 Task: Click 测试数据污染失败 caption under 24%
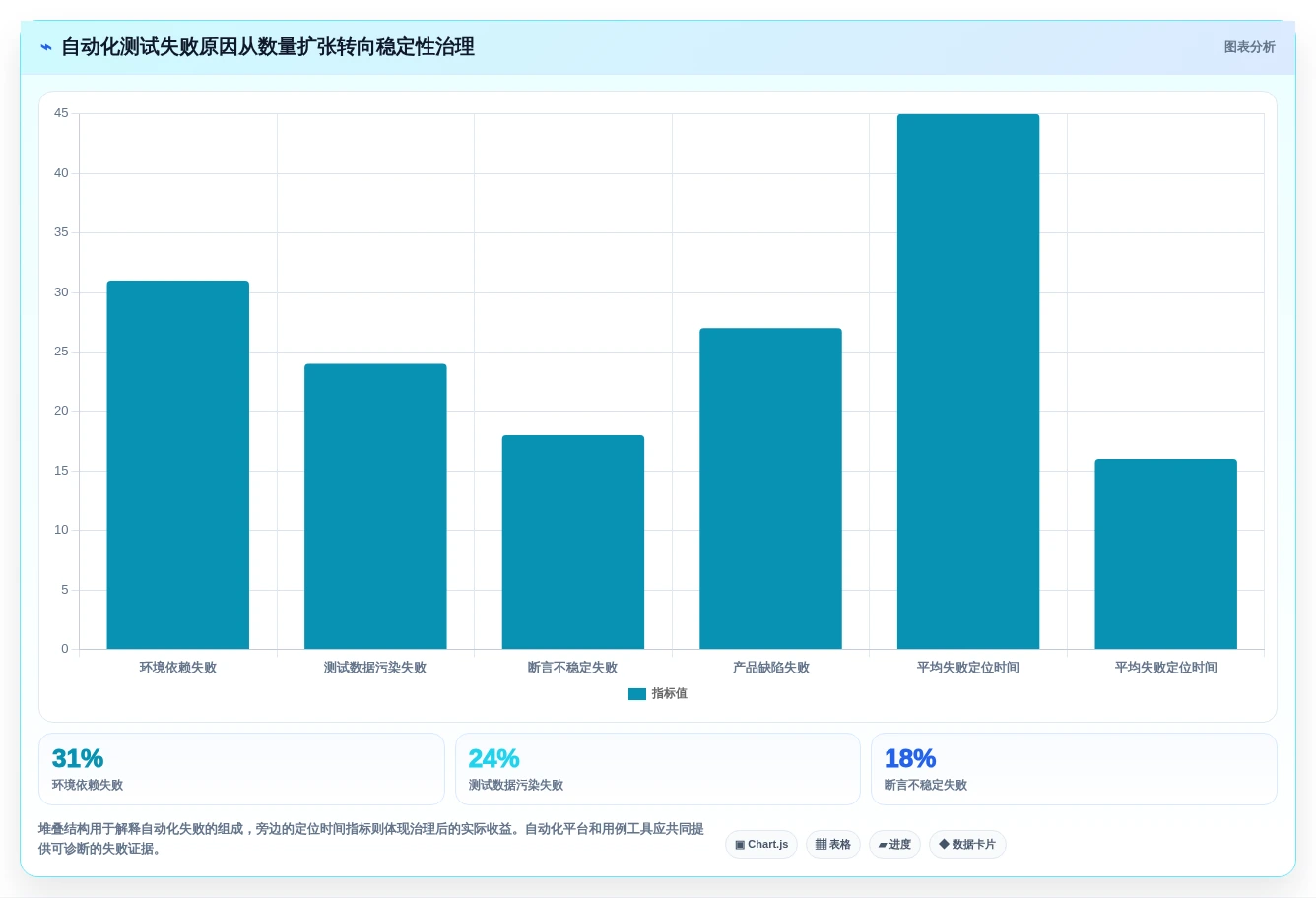(x=516, y=786)
